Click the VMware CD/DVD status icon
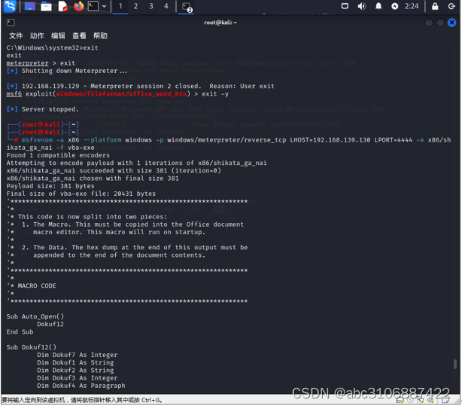 [x=410, y=400]
